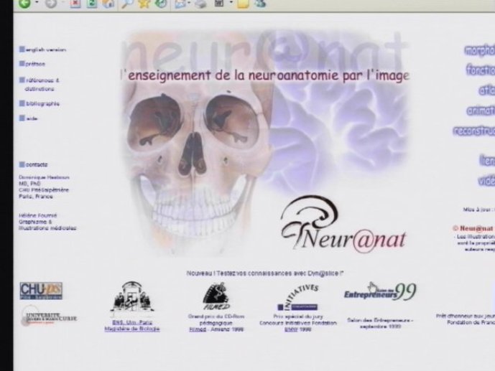The width and height of the screenshot is (495, 371).
Task: Click the Prix spécial du jury text
Action: [297, 316]
